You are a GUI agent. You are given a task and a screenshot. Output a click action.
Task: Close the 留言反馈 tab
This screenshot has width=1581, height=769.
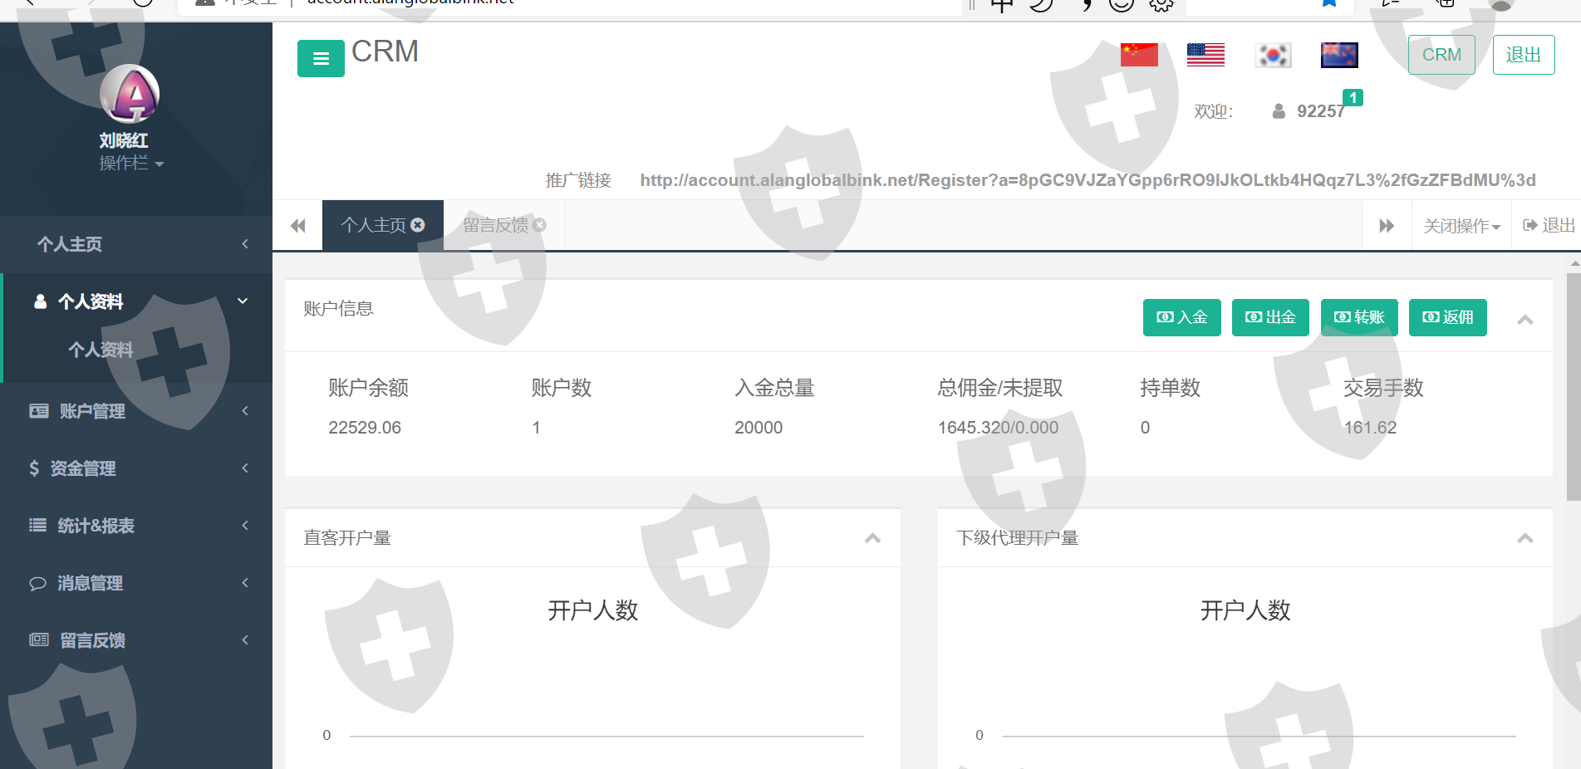(540, 225)
